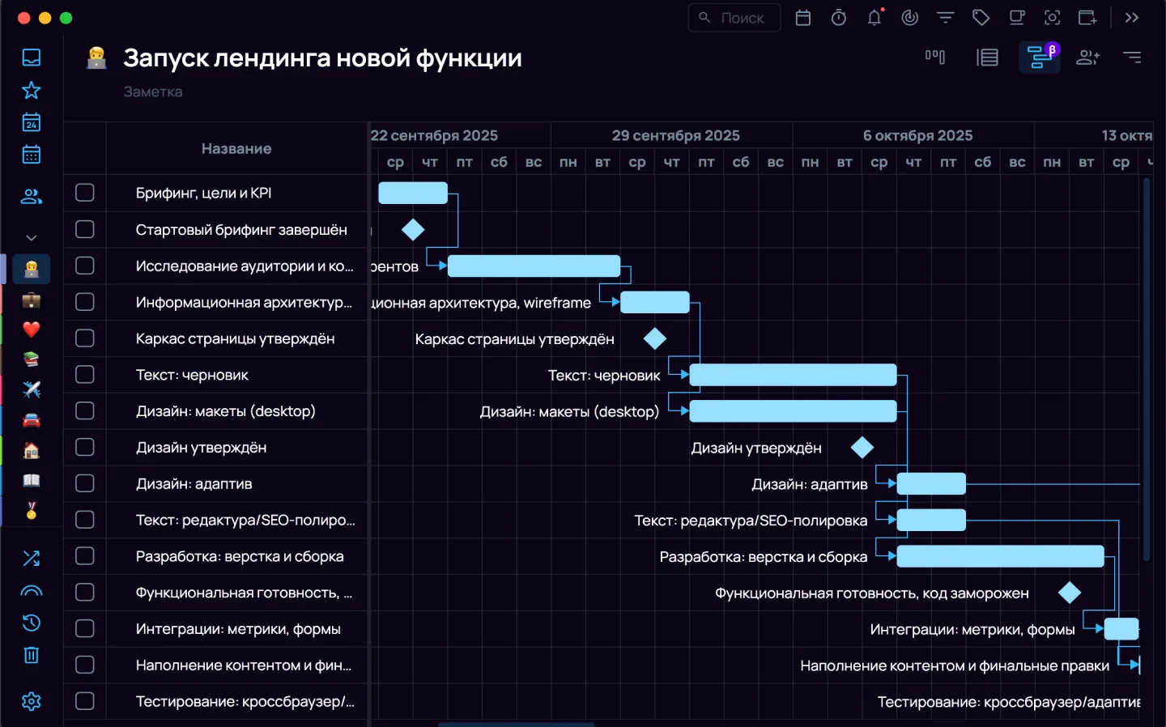Image resolution: width=1166 pixels, height=727 pixels.
Task: Open the calendar icon in top toolbar
Action: 803,18
